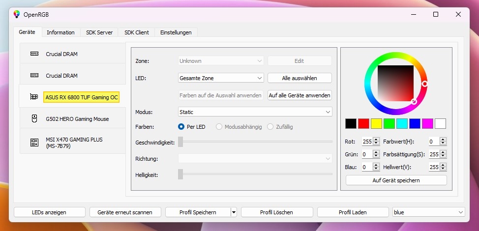Screen dimensions: 479x231
Task: Switch to the Geräte tab
Action: point(27,32)
